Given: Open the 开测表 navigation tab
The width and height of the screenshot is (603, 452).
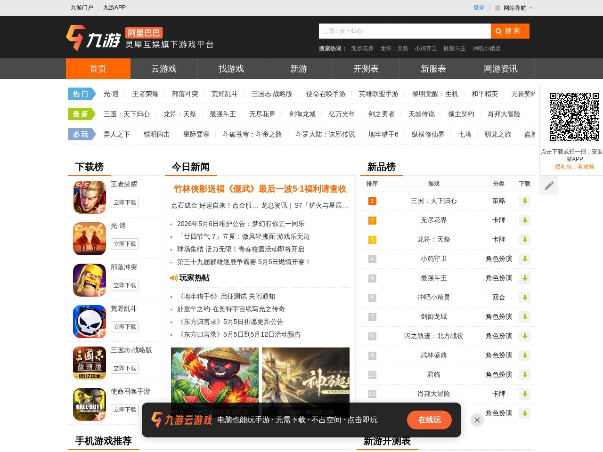Looking at the screenshot, I should [x=366, y=69].
